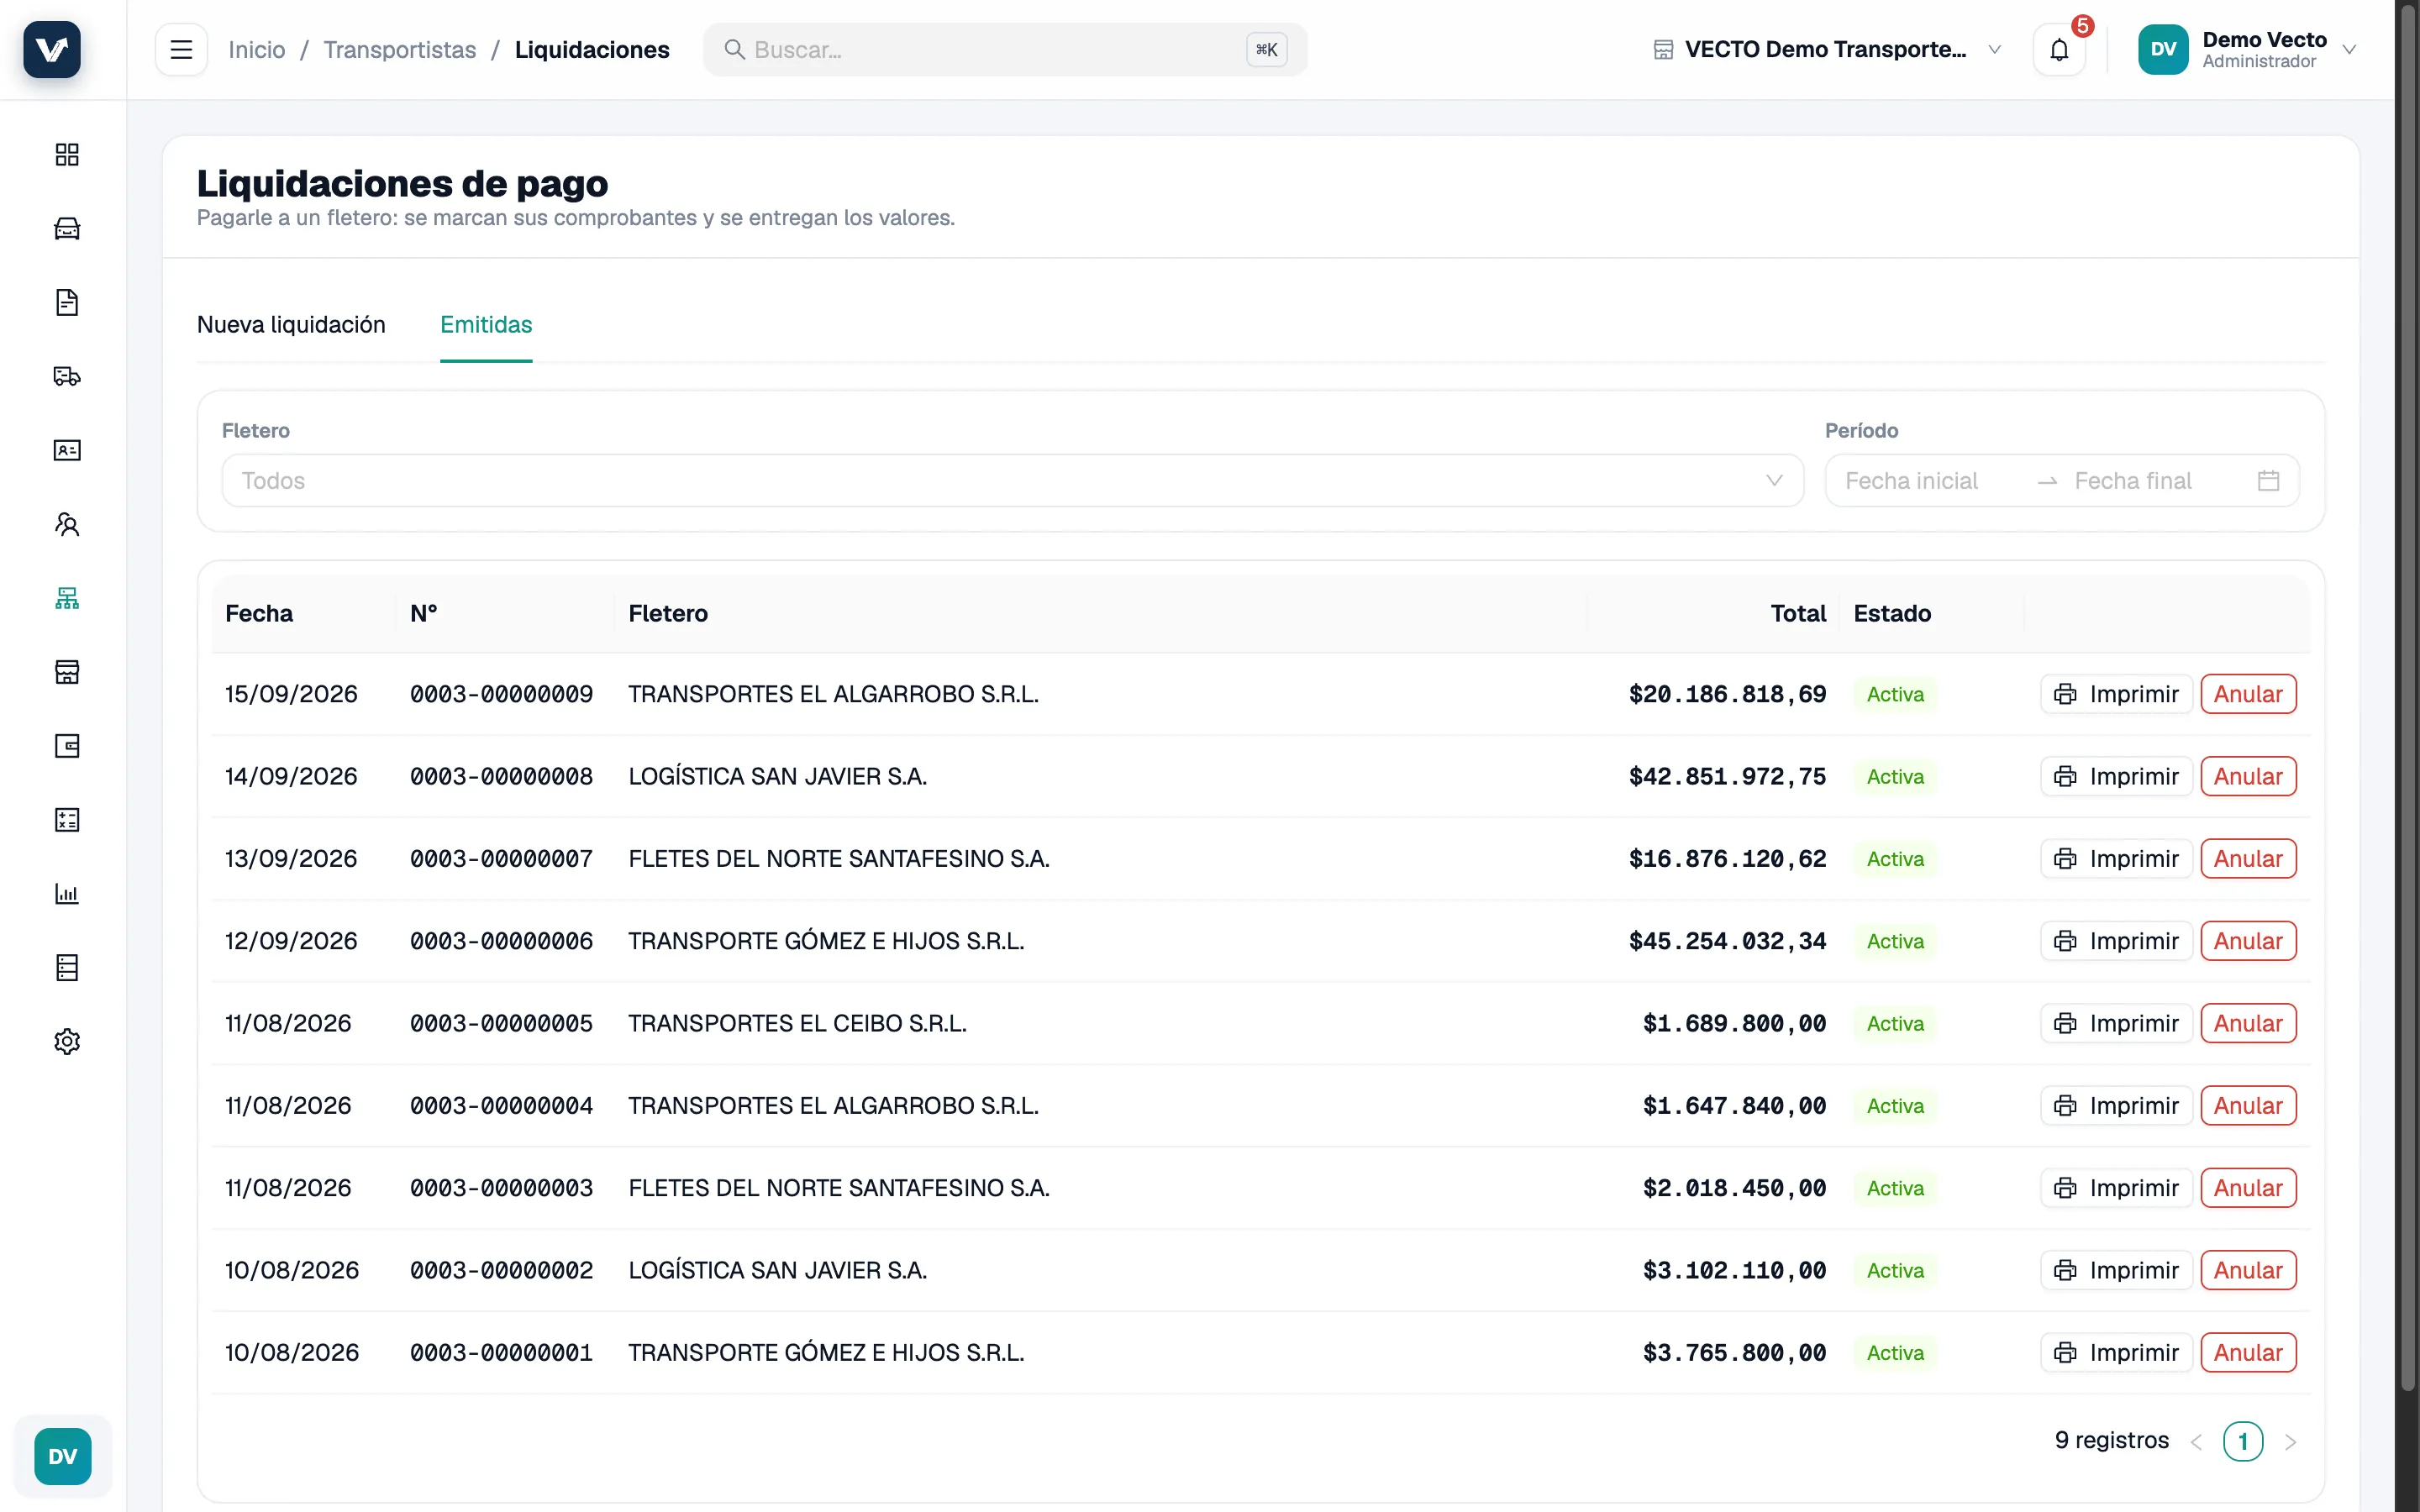2420x1512 pixels.
Task: Open the settings gear icon in sidebar
Action: [67, 1042]
